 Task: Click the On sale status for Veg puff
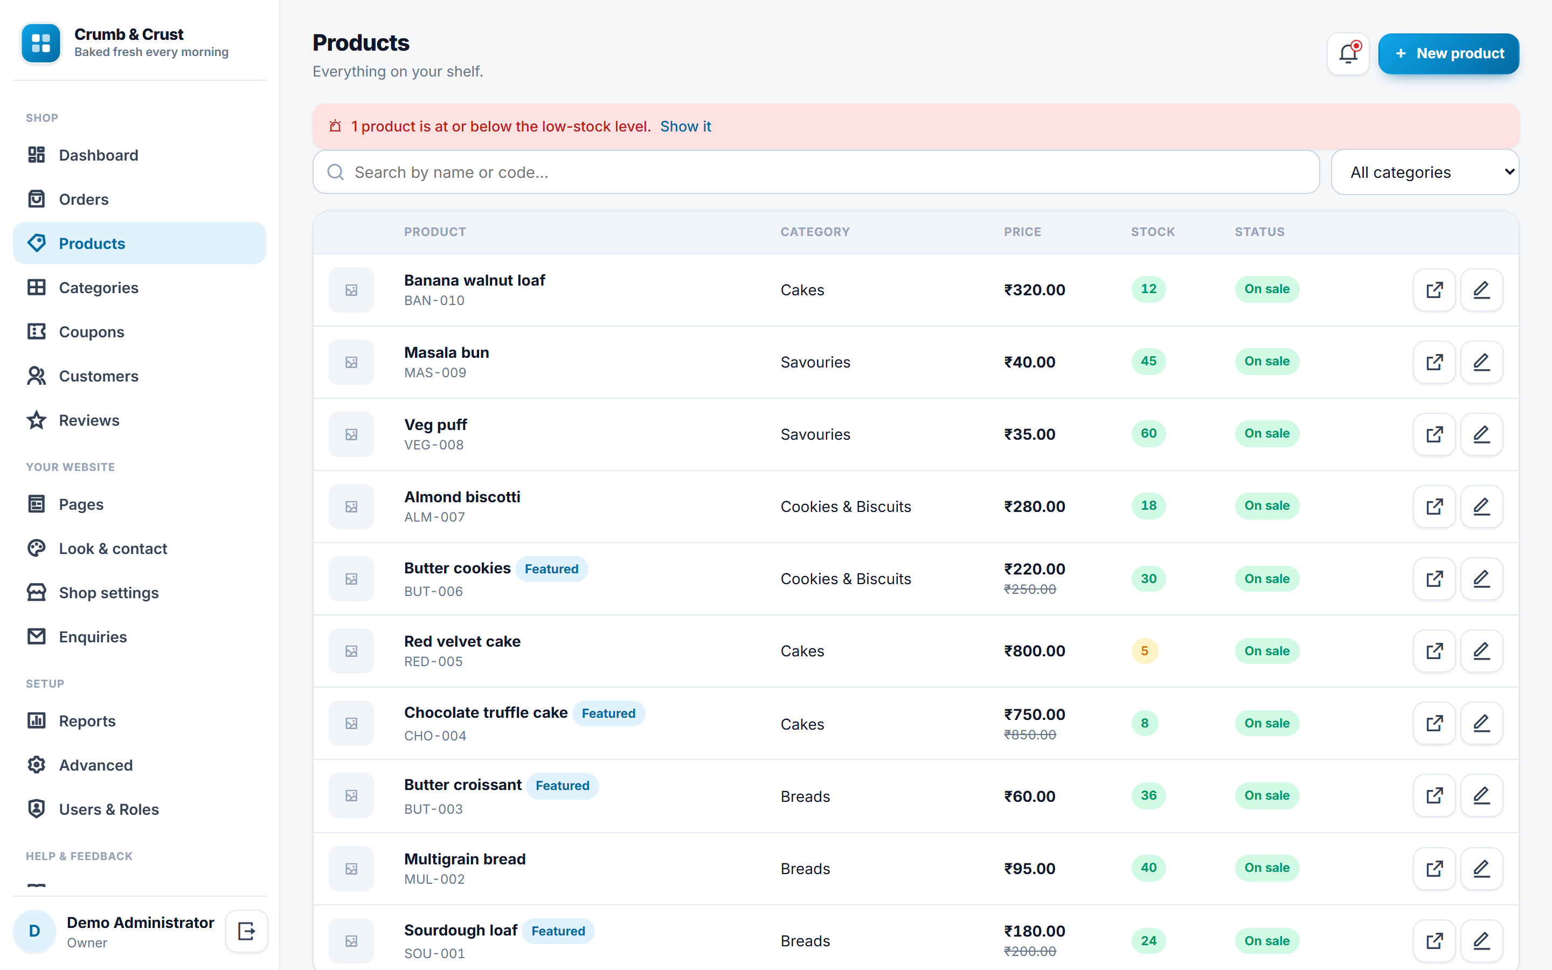1266,434
